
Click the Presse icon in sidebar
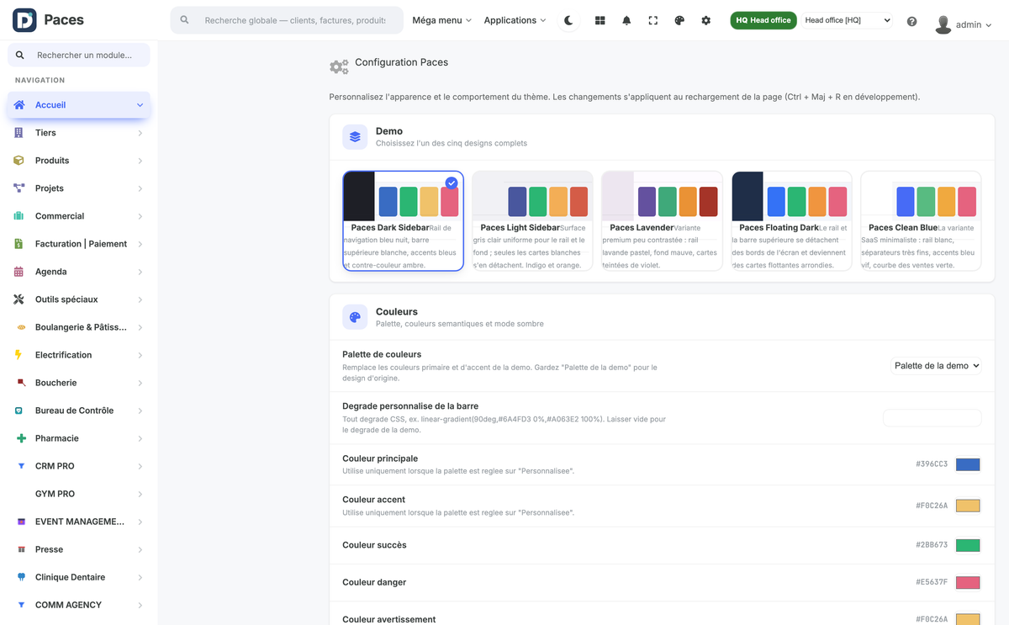[21, 549]
